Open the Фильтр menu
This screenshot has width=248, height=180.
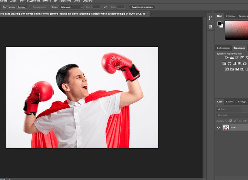47,1
